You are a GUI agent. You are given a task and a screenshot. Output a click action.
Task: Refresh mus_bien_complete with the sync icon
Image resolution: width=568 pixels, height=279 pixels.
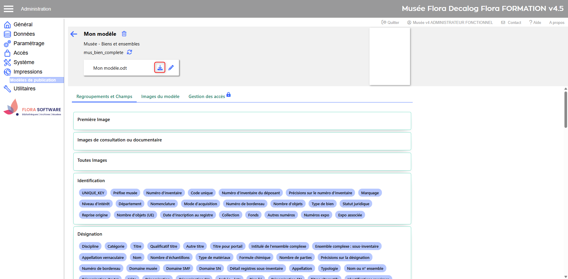point(130,52)
